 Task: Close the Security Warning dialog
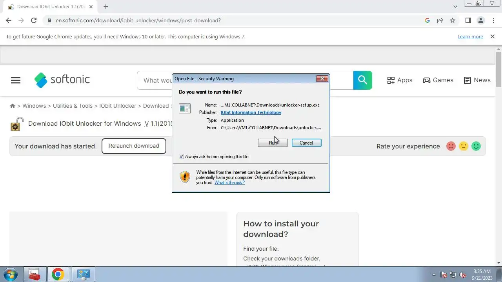[x=322, y=79]
